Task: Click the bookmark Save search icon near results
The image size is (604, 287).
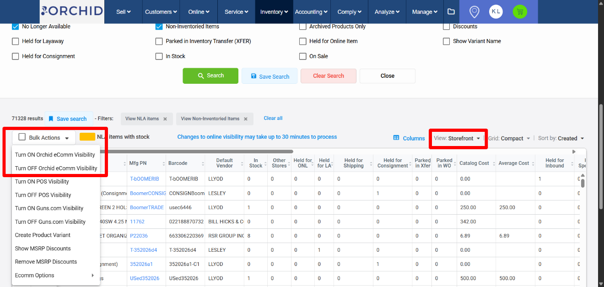Action: coord(51,119)
